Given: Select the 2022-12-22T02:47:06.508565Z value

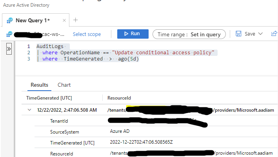Looking at the screenshot, I should click(x=141, y=142).
